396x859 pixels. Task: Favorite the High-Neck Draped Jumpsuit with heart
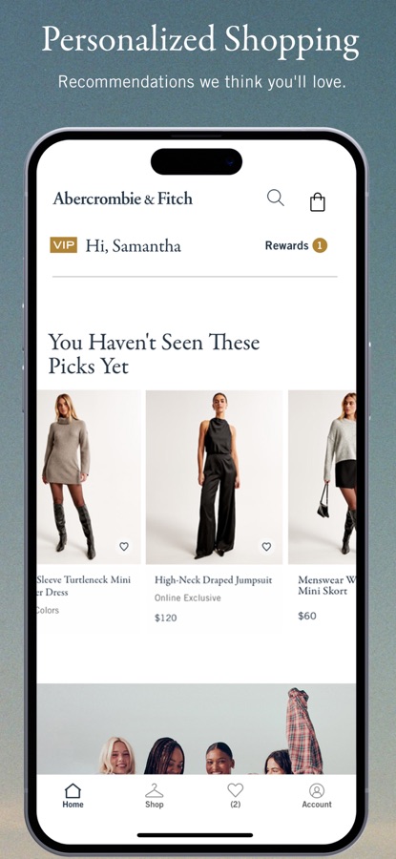266,546
